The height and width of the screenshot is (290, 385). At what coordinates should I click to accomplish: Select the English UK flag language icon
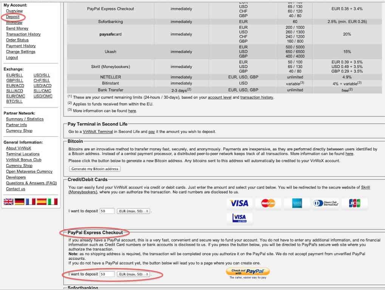(8, 202)
